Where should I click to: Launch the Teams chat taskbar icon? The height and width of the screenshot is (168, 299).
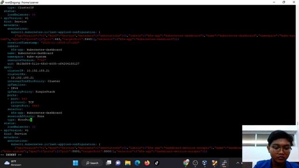118,163
